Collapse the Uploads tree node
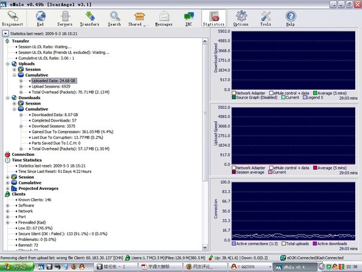362x272 pixels. (7, 64)
